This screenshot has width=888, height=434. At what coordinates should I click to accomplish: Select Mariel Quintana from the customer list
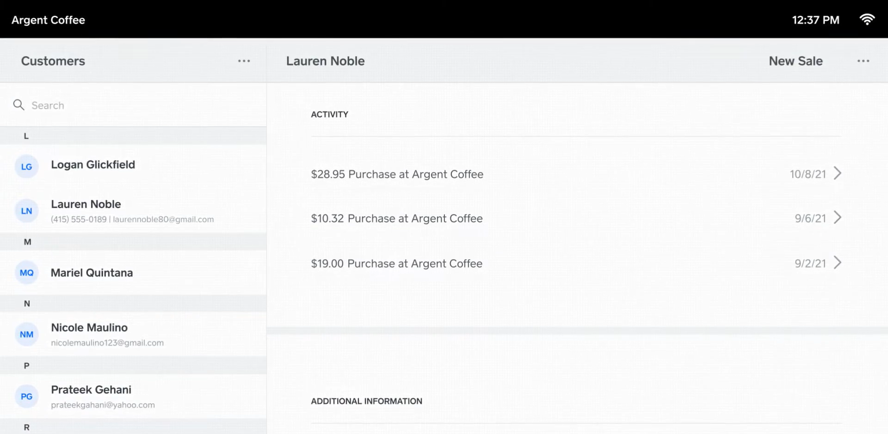(x=92, y=273)
